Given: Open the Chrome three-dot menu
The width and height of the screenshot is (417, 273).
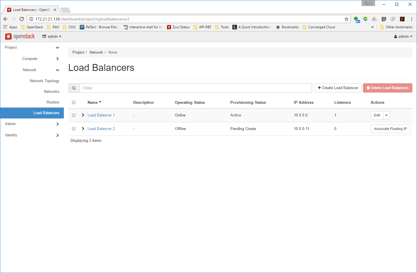Looking at the screenshot, I should point(412,19).
